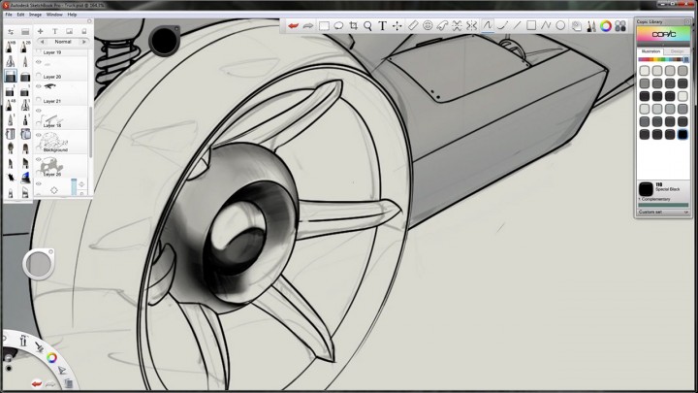This screenshot has width=698, height=393.
Task: Click the black color puck on canvas
Action: click(x=164, y=41)
